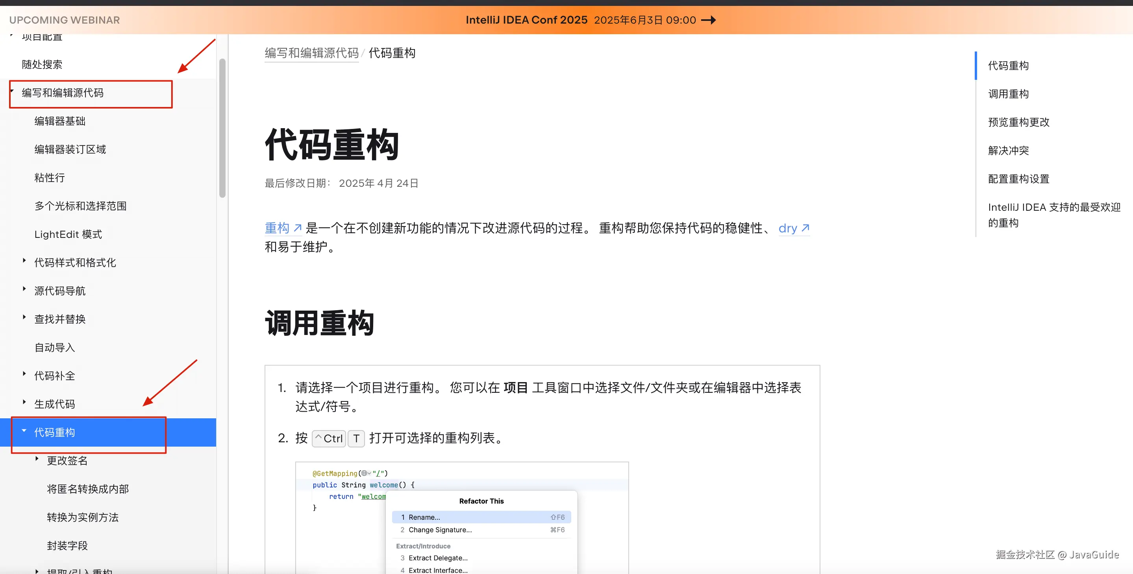Select 解决冲突 in the page outline
This screenshot has width=1133, height=574.
tap(1008, 150)
